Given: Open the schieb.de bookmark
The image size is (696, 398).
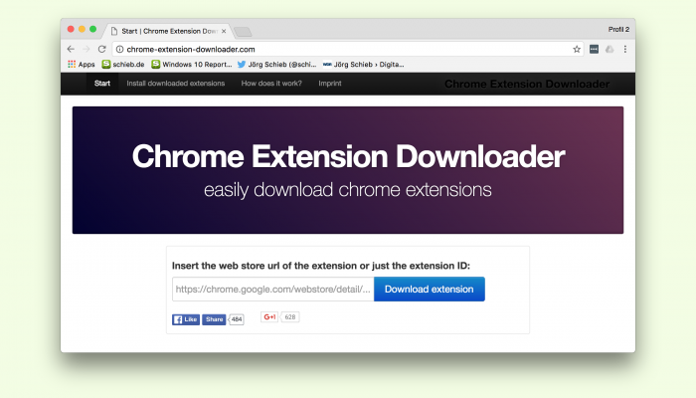Looking at the screenshot, I should (x=123, y=65).
